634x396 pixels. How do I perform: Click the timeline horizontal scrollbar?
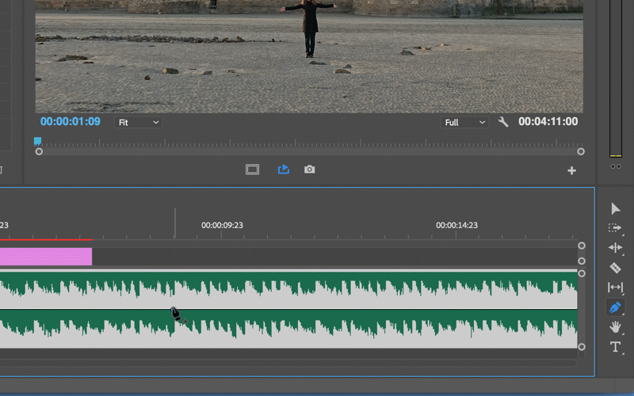[288, 364]
